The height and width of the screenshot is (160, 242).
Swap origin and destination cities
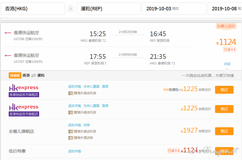pos(71,9)
